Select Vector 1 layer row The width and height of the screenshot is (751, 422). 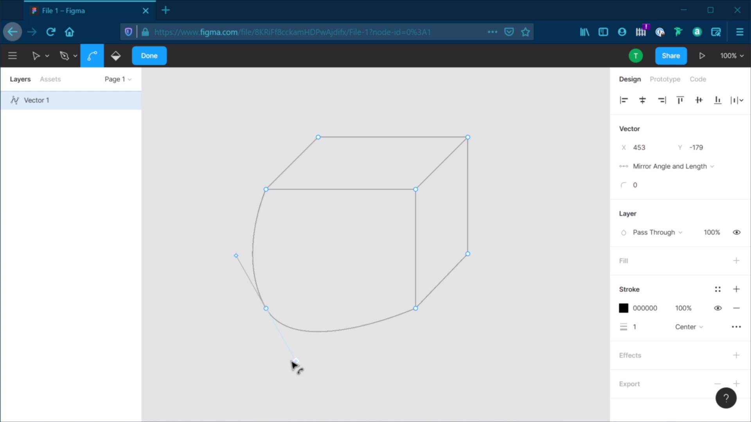pos(71,100)
